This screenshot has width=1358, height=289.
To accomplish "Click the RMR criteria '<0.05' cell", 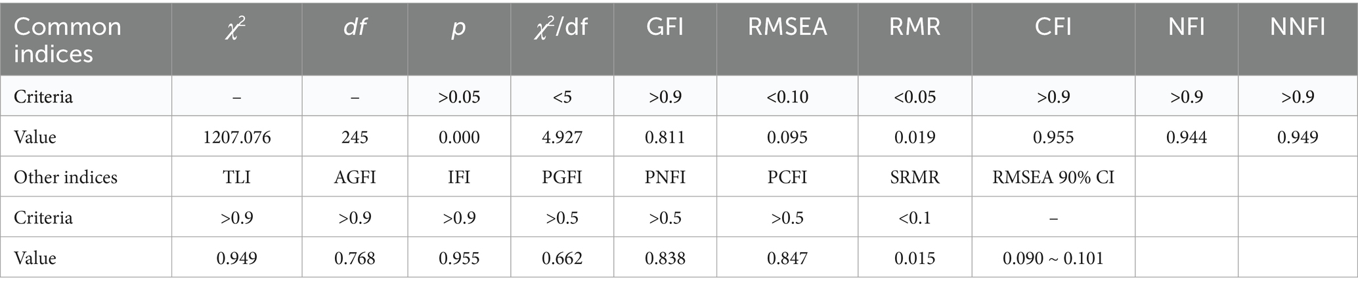I will (x=914, y=97).
